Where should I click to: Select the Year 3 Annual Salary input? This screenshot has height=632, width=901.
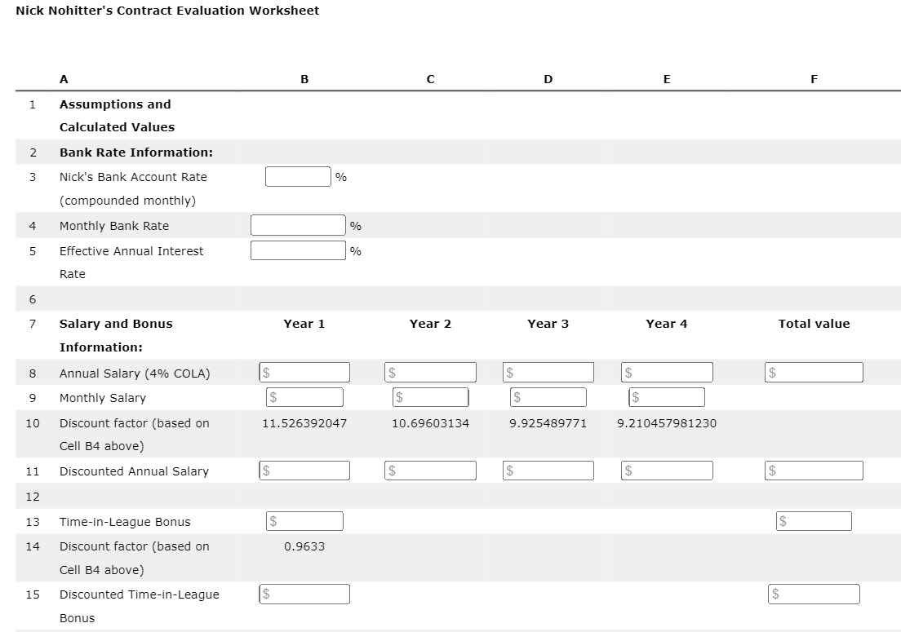coord(548,371)
